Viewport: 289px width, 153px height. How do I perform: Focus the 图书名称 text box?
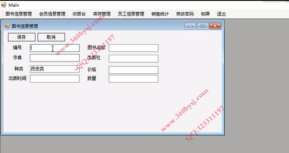click(133, 48)
